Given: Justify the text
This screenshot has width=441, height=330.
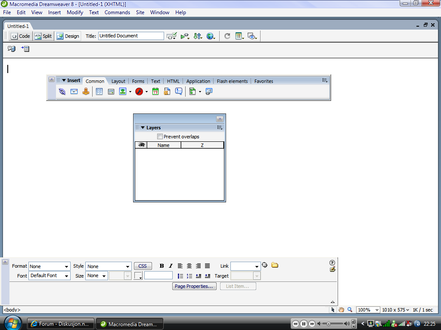Looking at the screenshot, I should [207, 266].
